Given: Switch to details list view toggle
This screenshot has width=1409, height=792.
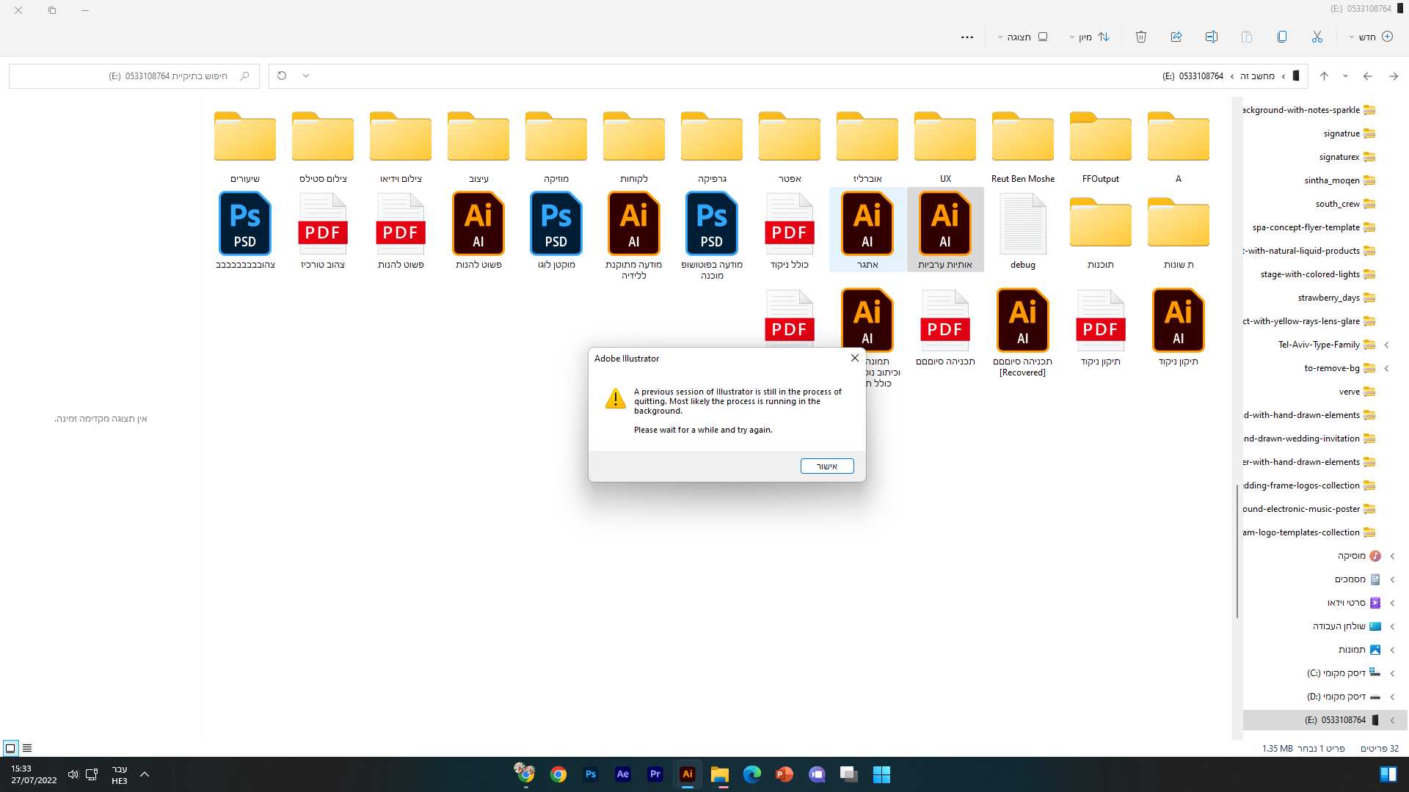Looking at the screenshot, I should pos(27,748).
